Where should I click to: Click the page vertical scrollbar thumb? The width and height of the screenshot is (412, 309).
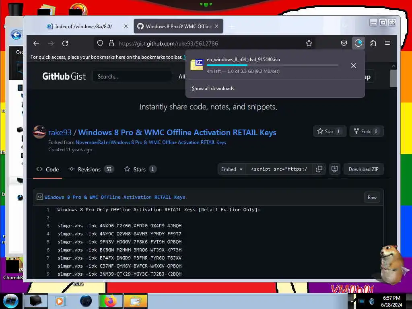click(393, 78)
